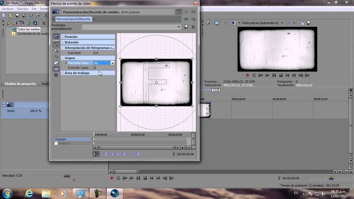Open Windows Start button
Screen dimensions: 354x199
point(7,193)
